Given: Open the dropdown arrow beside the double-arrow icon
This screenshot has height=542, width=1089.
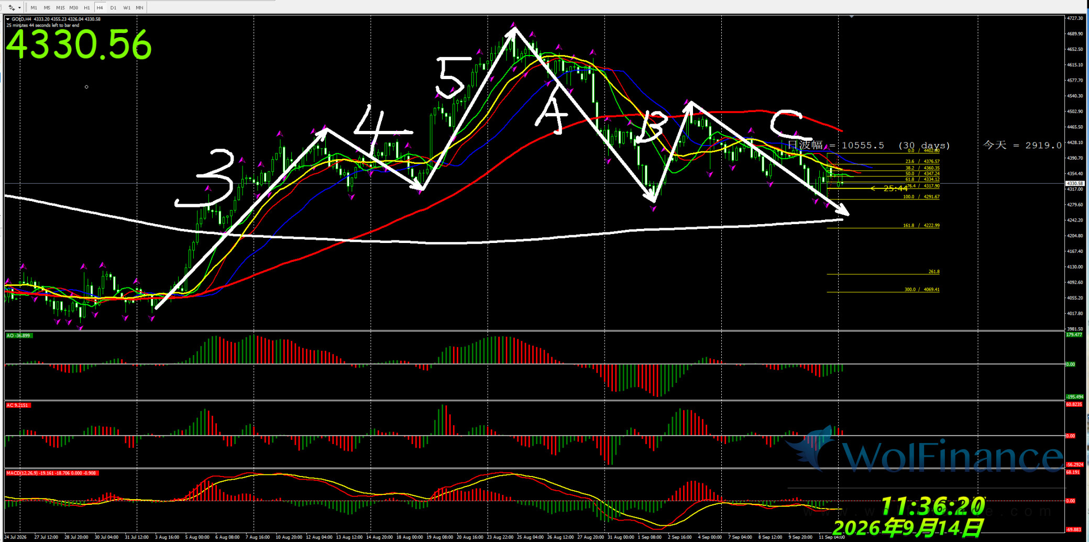Looking at the screenshot, I should tap(19, 7).
